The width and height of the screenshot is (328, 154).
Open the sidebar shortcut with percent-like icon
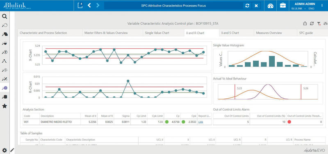[5, 79]
